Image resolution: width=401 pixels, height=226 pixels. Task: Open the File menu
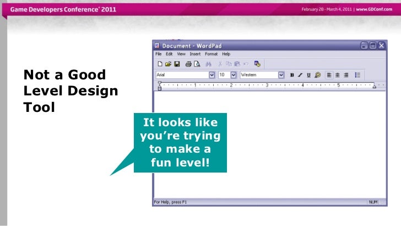[158, 54]
